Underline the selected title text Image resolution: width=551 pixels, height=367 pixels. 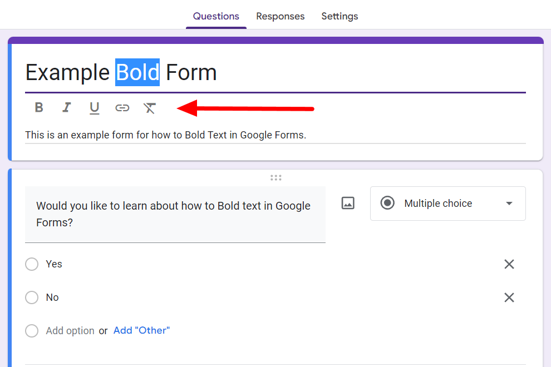tap(94, 108)
